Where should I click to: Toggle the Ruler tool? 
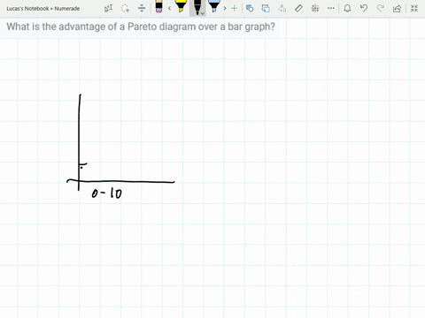(298, 8)
